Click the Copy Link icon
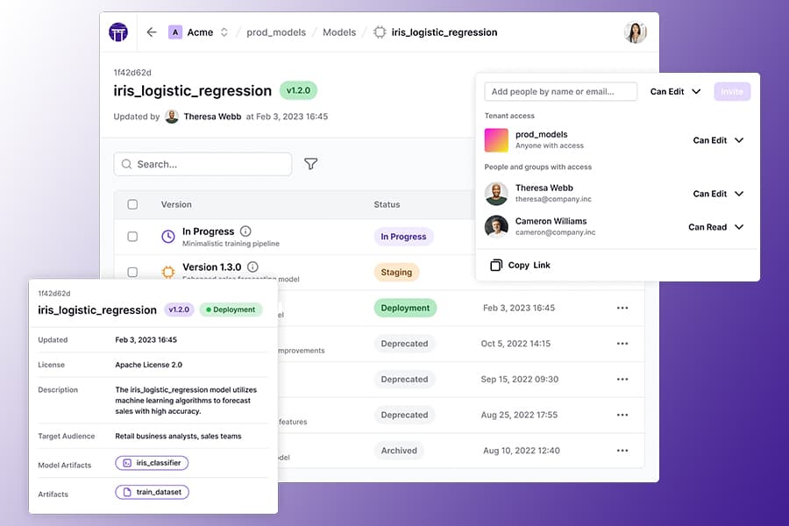The width and height of the screenshot is (789, 526). point(496,265)
